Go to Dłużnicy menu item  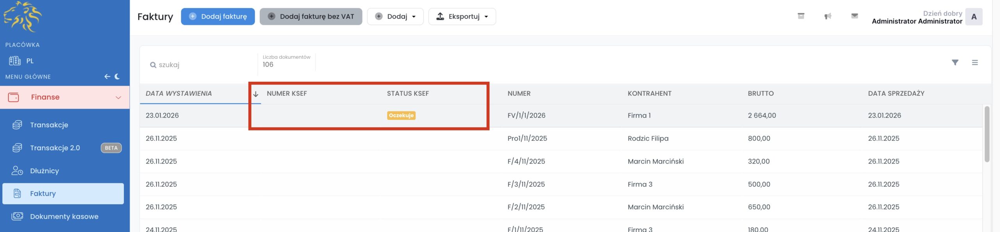pyautogui.click(x=45, y=171)
